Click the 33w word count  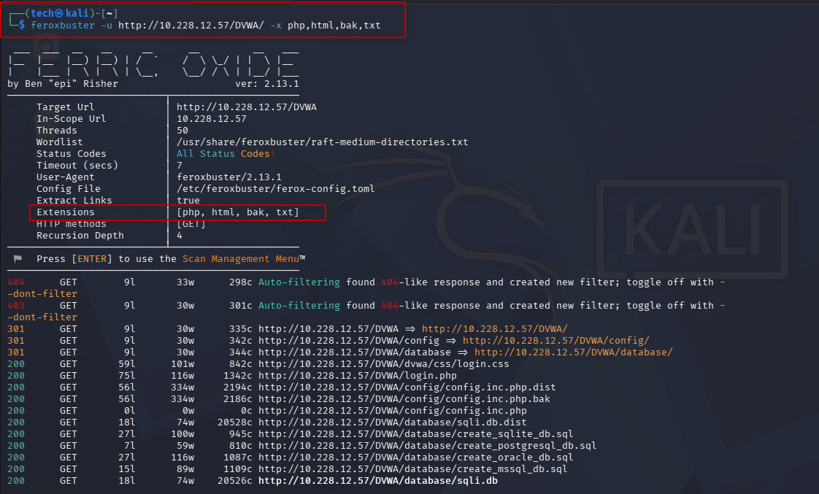click(x=185, y=282)
